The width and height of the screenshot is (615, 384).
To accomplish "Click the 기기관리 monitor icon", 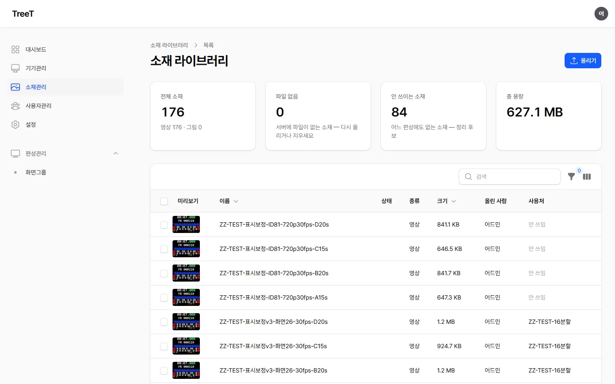I will 15,68.
